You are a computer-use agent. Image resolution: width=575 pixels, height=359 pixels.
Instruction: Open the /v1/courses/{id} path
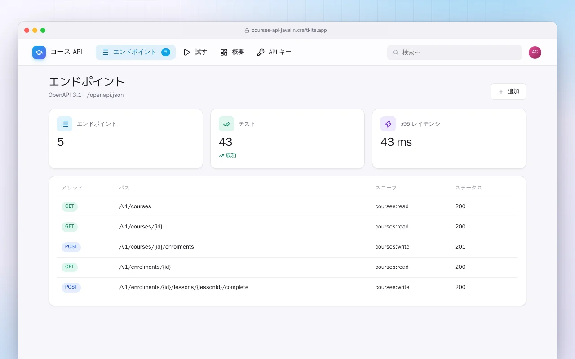141,227
